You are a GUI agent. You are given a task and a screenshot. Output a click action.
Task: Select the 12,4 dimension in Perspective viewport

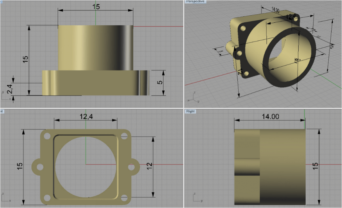291,16
